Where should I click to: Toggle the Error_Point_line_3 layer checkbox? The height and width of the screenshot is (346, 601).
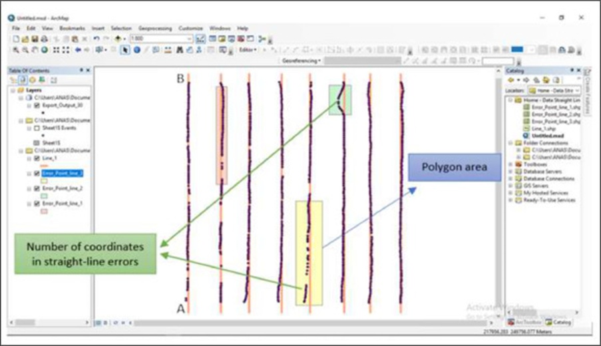click(x=37, y=174)
